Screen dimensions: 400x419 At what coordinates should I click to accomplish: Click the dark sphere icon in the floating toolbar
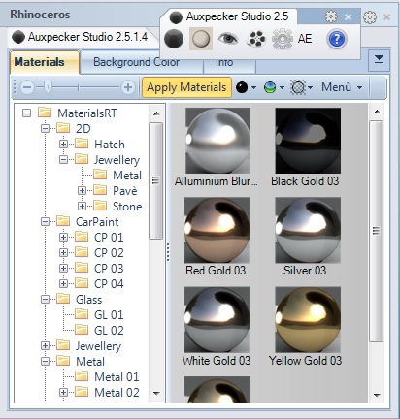point(174,39)
